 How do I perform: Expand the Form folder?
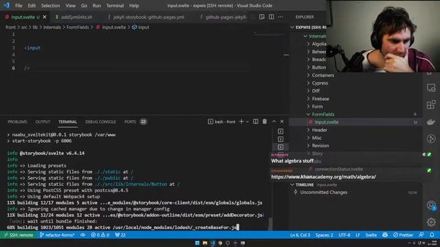pyautogui.click(x=317, y=107)
